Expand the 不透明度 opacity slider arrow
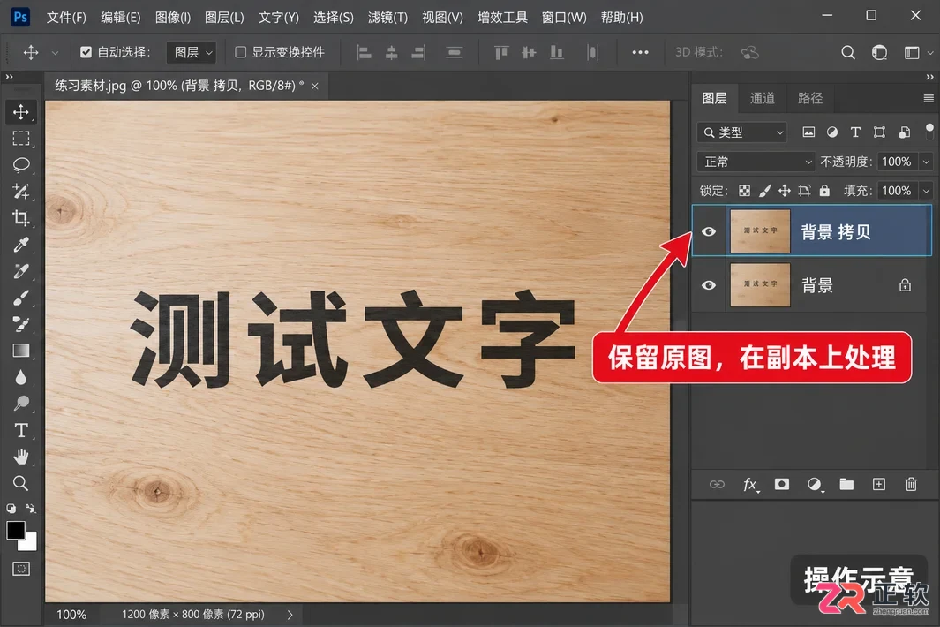 [926, 162]
